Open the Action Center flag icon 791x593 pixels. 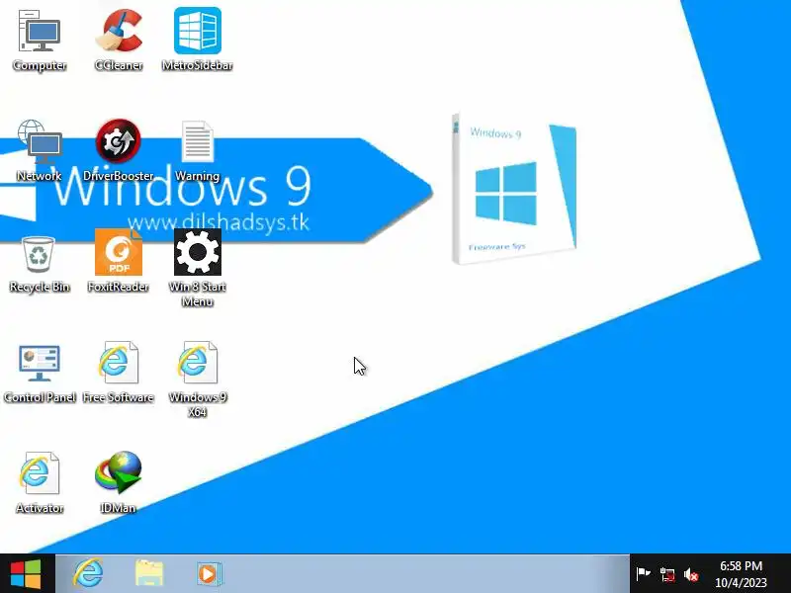[x=644, y=573]
